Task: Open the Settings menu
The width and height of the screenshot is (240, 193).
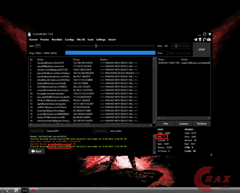Action: coord(101,40)
